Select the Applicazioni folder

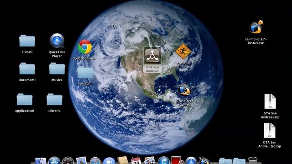click(25, 99)
